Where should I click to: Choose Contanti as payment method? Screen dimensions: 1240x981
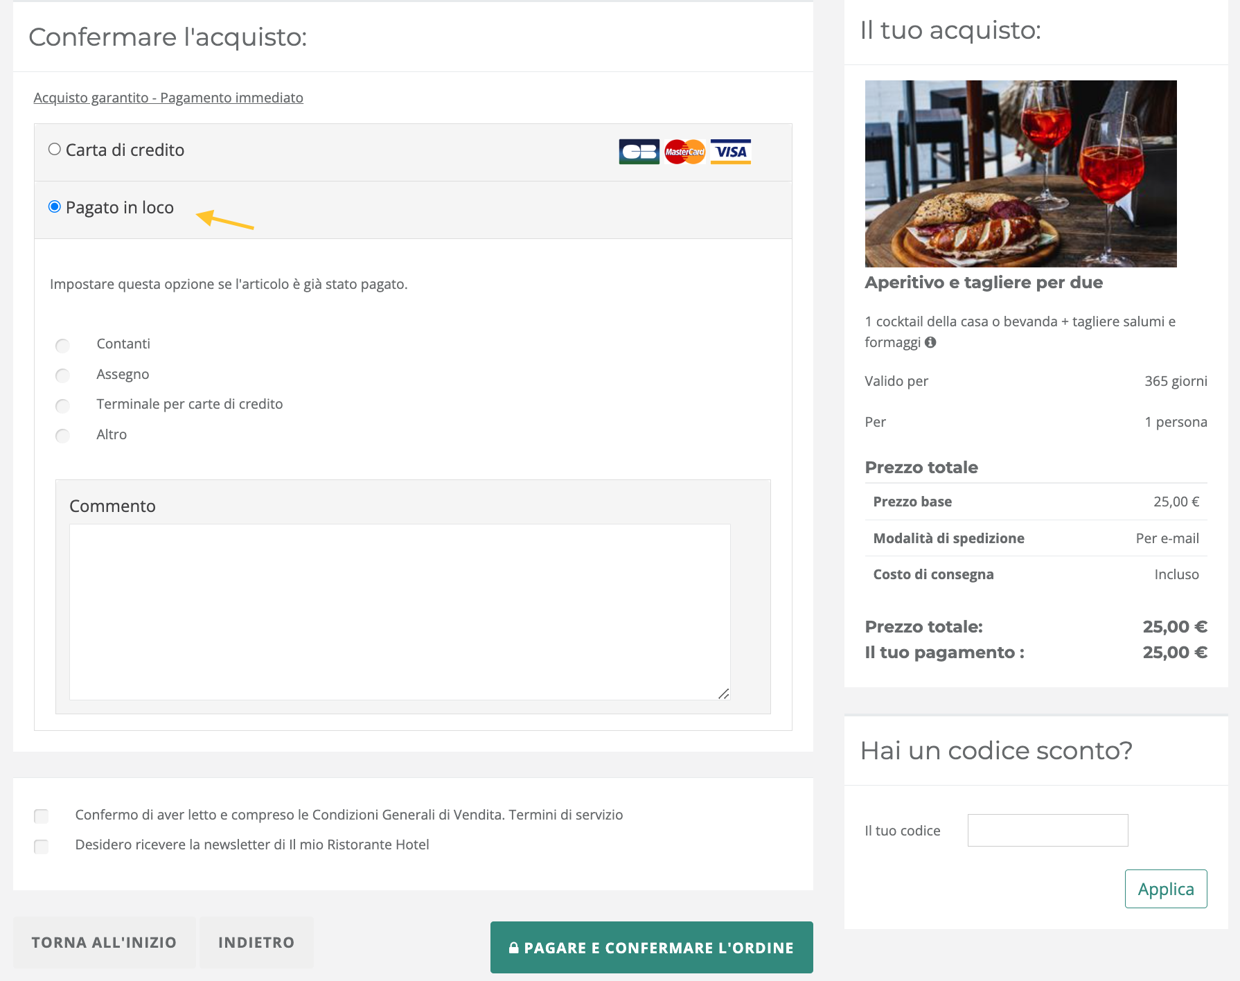point(63,345)
